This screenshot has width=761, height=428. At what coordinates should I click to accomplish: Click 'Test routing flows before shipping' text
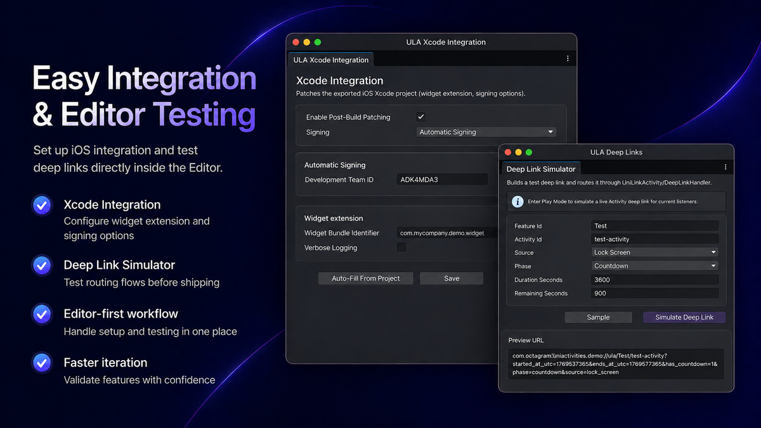(141, 282)
